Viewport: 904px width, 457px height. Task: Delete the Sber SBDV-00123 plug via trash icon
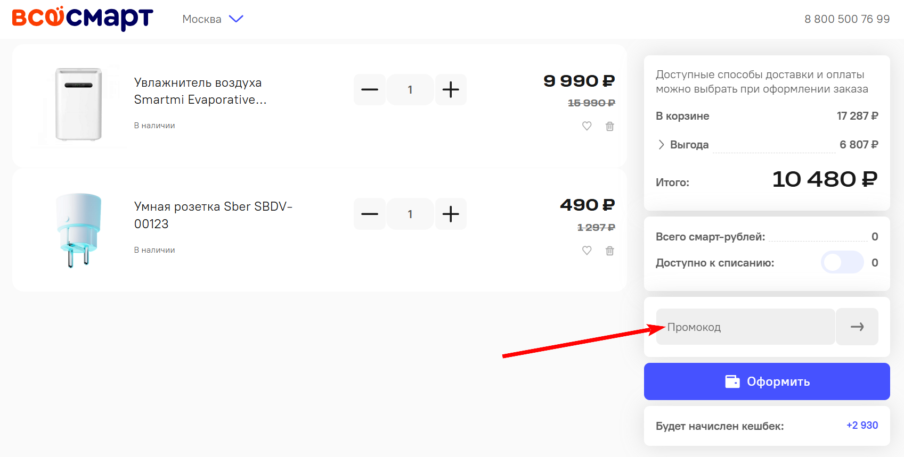click(610, 251)
